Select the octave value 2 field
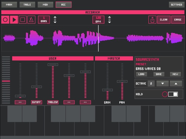 (151, 84)
